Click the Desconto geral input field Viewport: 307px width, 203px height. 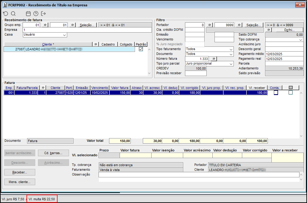tap(284, 49)
